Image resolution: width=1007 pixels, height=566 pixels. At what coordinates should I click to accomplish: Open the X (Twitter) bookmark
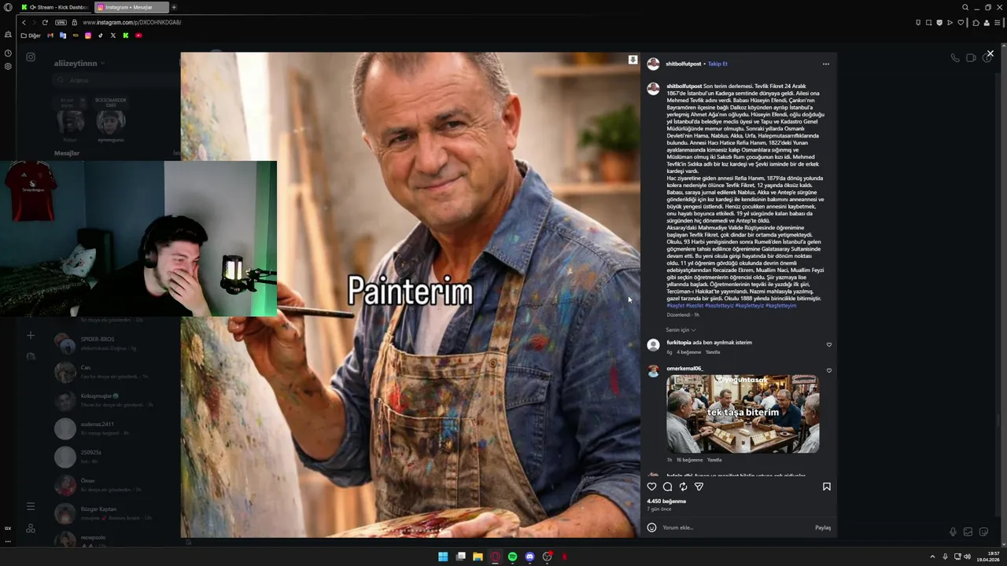point(113,35)
